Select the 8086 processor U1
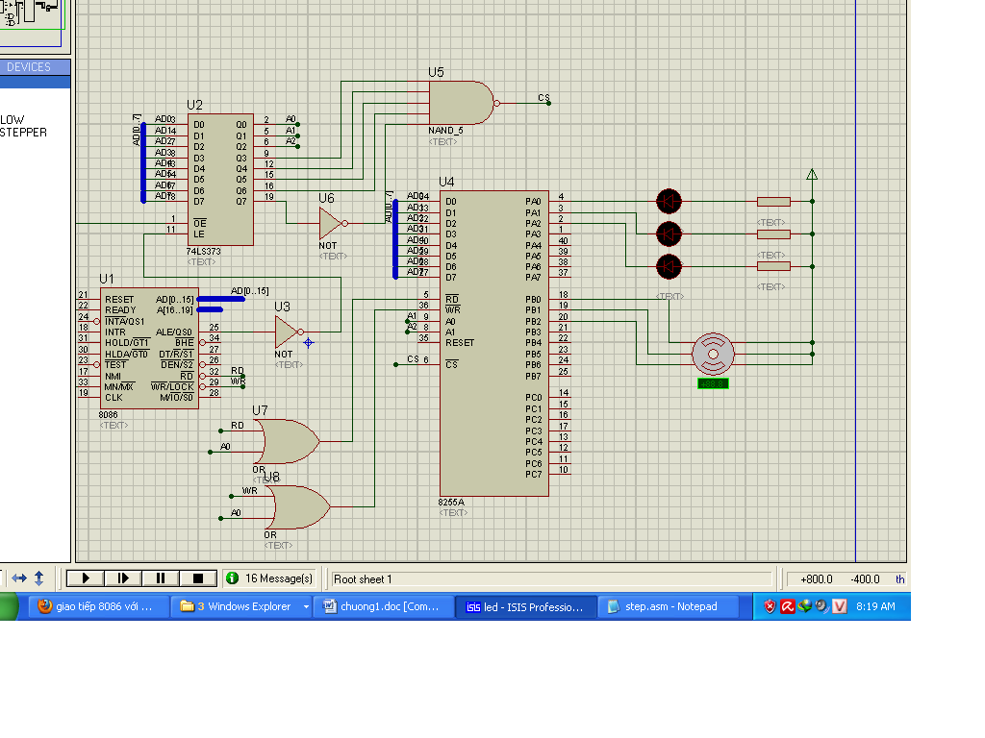 point(148,348)
